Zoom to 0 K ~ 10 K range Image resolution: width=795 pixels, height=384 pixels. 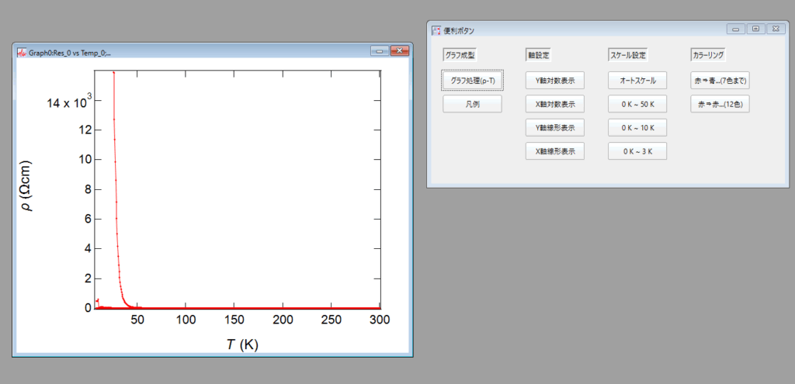(637, 127)
